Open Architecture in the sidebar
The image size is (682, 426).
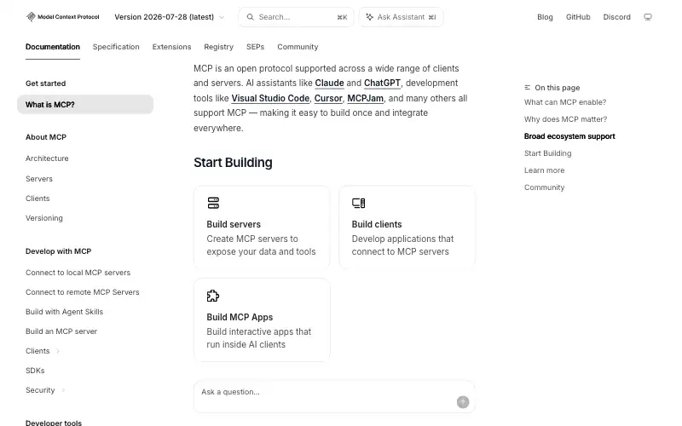click(47, 158)
